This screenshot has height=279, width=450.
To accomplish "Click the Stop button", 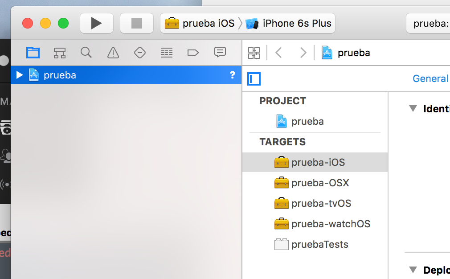I will point(136,23).
